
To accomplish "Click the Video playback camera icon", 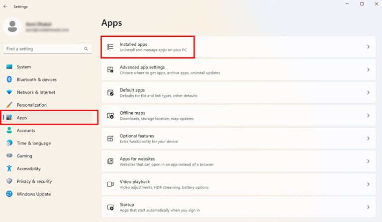I will [x=110, y=184].
